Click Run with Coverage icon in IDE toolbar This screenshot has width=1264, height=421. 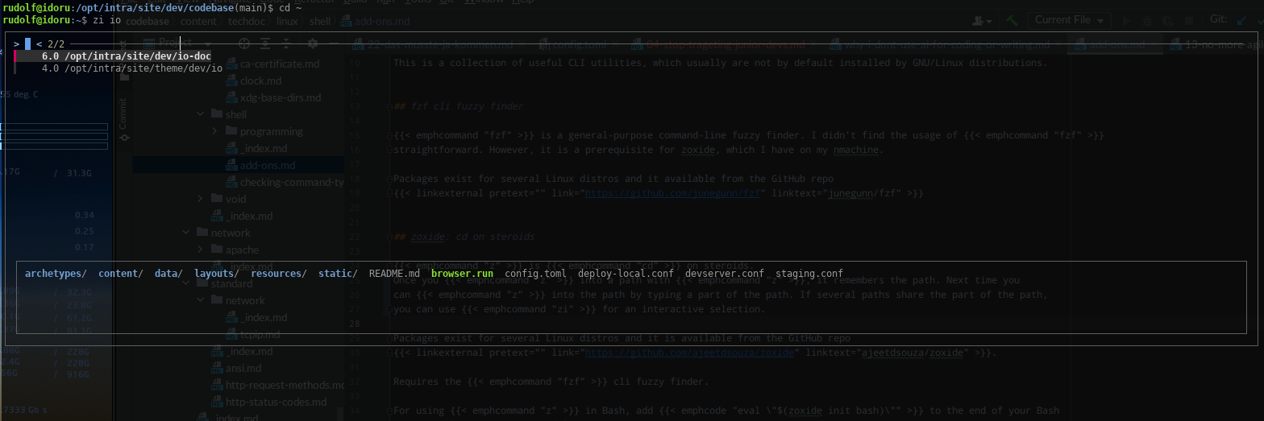pos(1167,20)
